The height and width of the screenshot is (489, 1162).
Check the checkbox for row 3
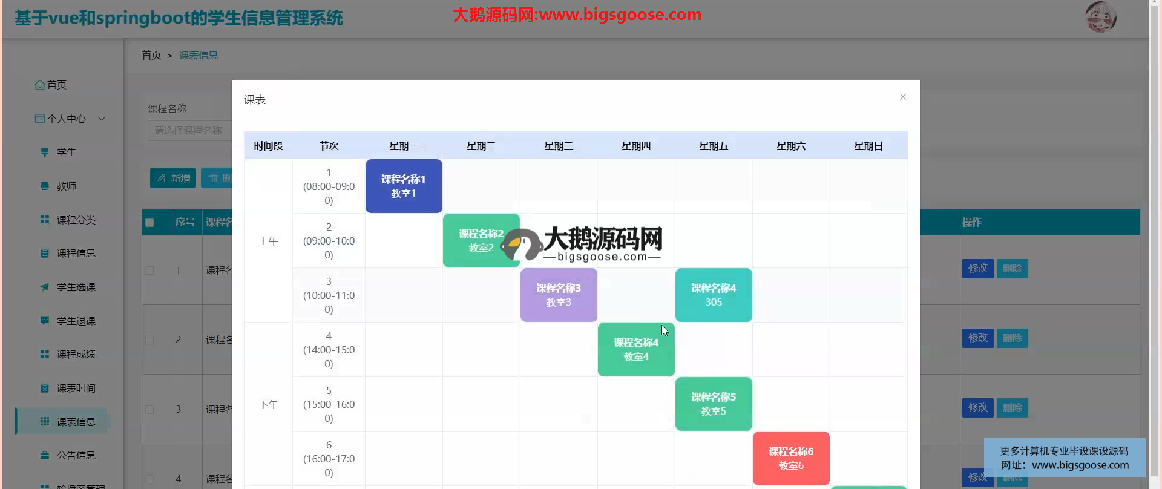pyautogui.click(x=149, y=410)
